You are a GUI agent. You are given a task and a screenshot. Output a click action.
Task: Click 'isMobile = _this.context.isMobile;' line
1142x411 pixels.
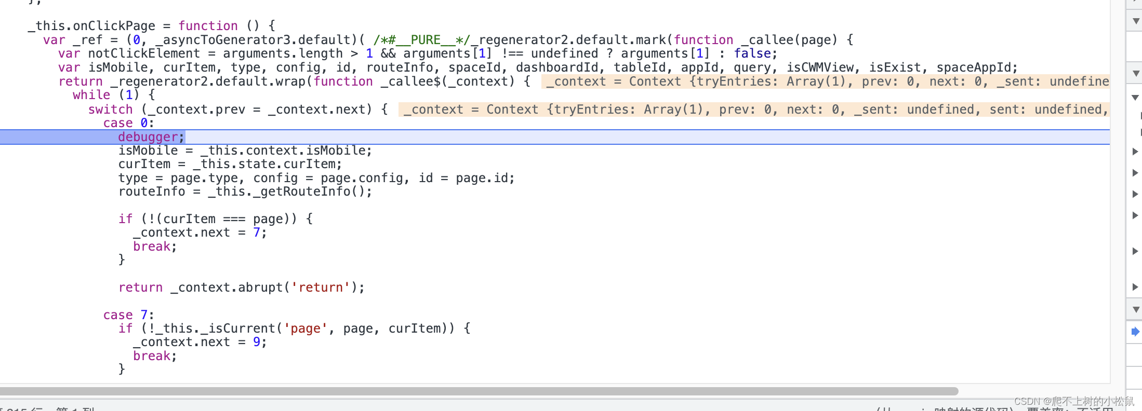click(x=245, y=150)
